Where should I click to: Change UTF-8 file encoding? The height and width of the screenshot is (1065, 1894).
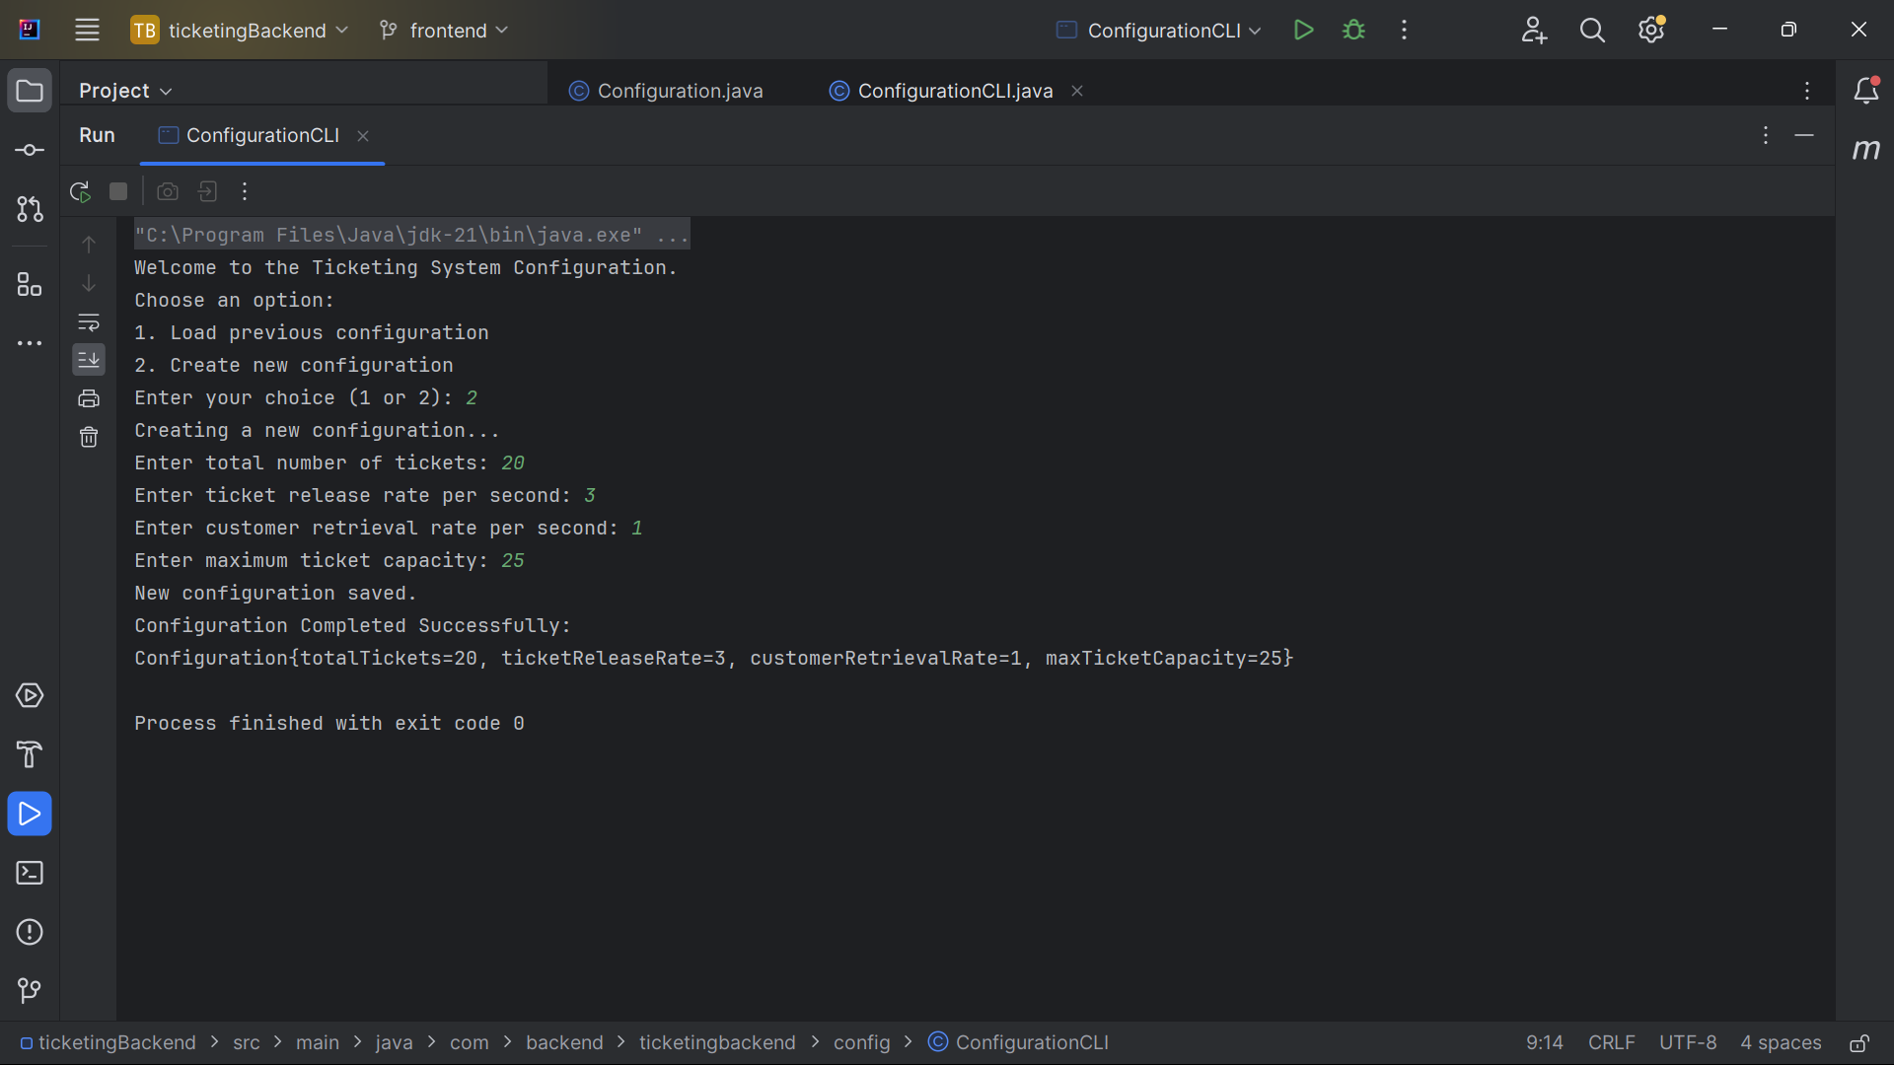[x=1687, y=1042]
